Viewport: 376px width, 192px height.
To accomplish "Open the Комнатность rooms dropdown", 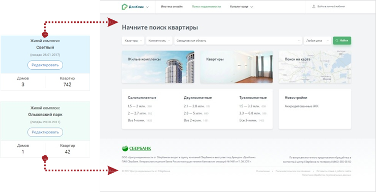I will 159,41.
